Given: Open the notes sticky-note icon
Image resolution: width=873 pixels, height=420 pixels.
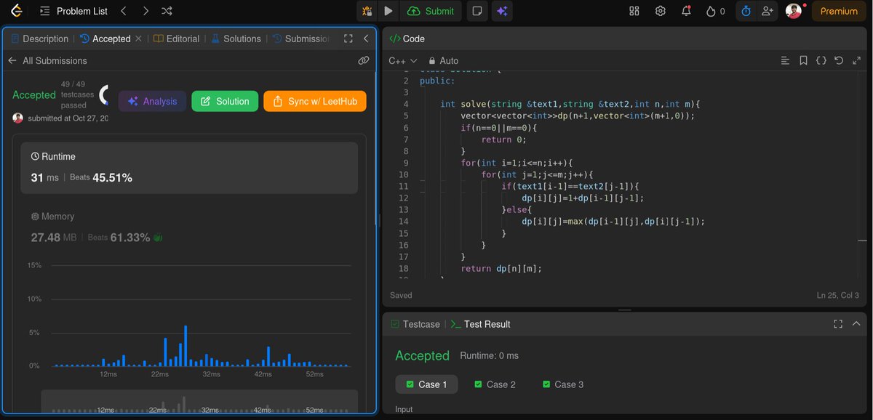Looking at the screenshot, I should [477, 11].
